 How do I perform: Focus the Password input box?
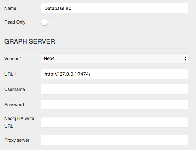114,105
